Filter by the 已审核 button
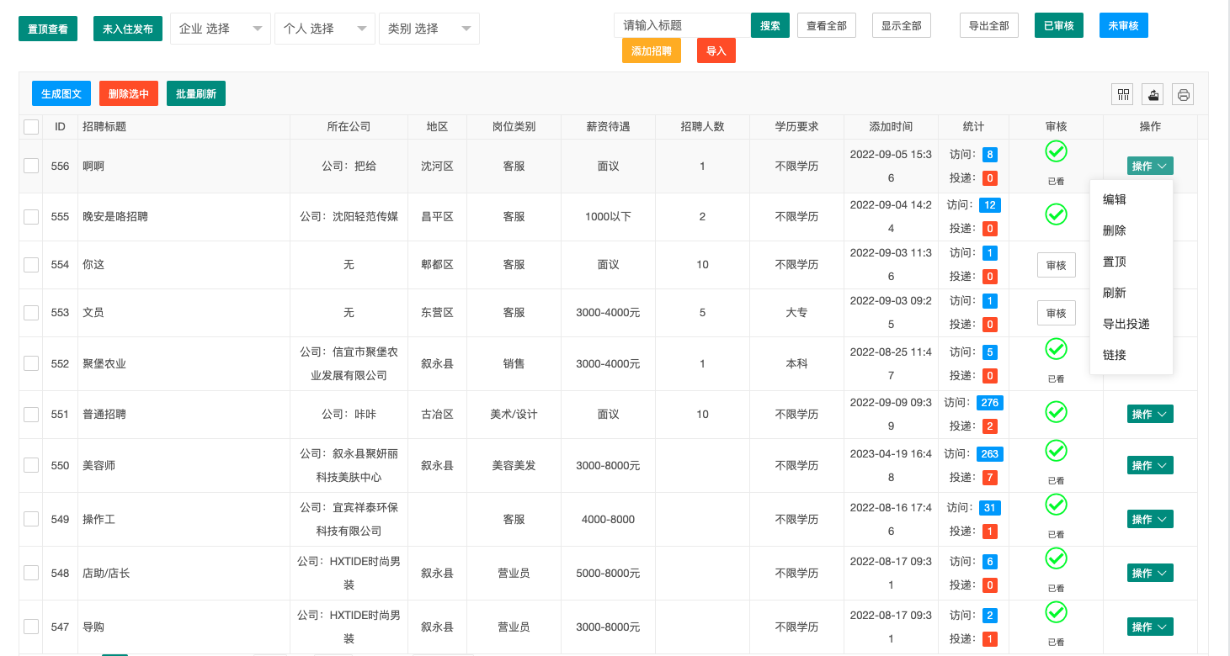 coord(1059,25)
